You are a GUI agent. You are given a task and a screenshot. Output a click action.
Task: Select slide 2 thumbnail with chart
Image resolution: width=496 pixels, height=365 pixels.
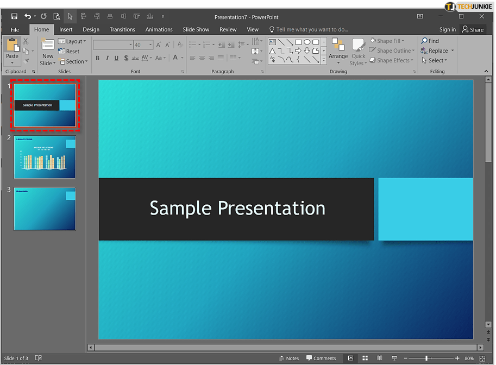45,157
